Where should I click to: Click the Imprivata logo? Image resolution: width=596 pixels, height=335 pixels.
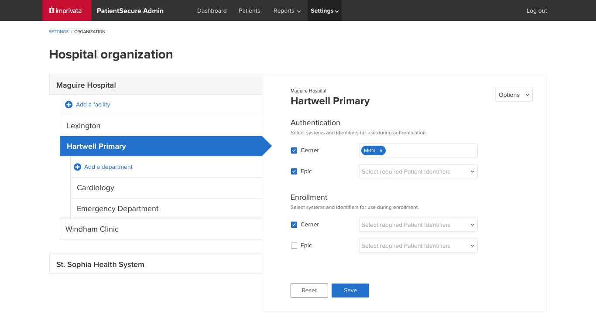click(66, 10)
